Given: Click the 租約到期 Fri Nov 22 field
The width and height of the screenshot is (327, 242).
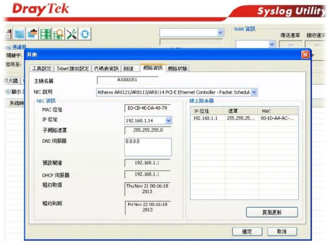Looking at the screenshot, I should pyautogui.click(x=147, y=207).
